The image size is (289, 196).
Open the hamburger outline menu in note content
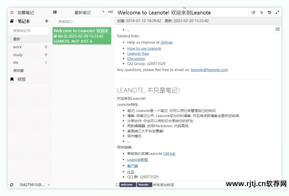click(277, 29)
